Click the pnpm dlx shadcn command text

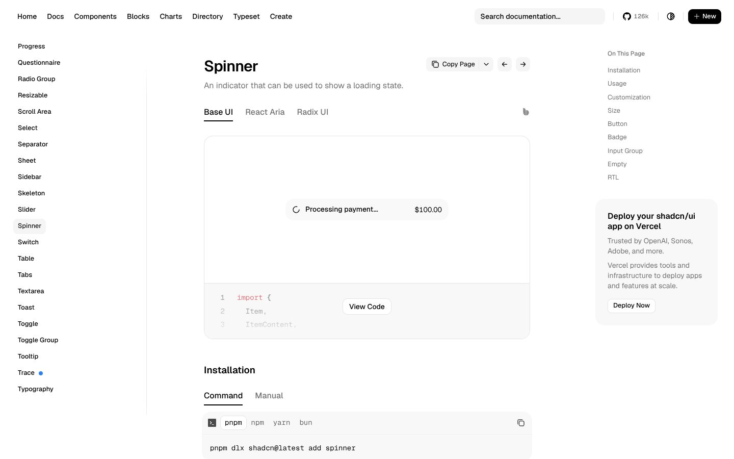(282, 448)
